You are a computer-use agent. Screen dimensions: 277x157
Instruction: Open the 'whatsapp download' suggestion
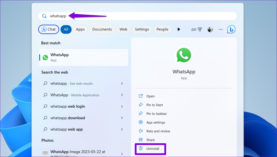click(x=84, y=118)
